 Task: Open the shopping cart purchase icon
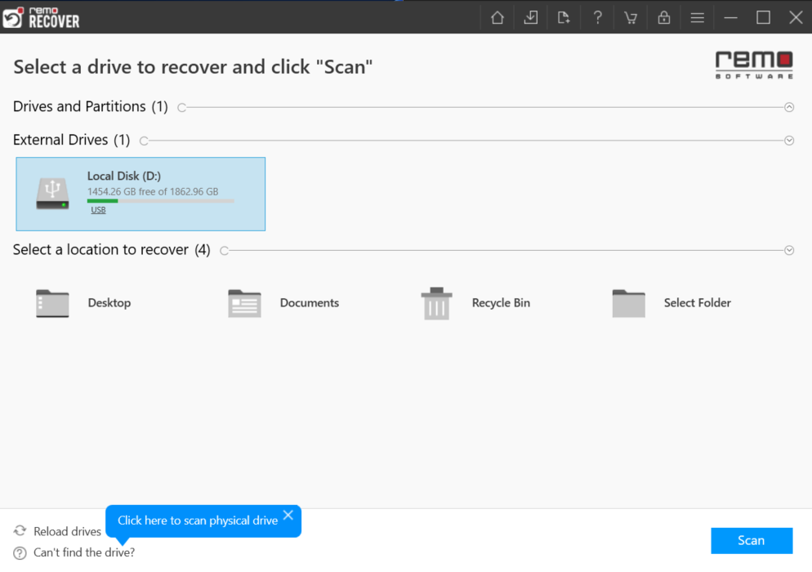point(630,18)
